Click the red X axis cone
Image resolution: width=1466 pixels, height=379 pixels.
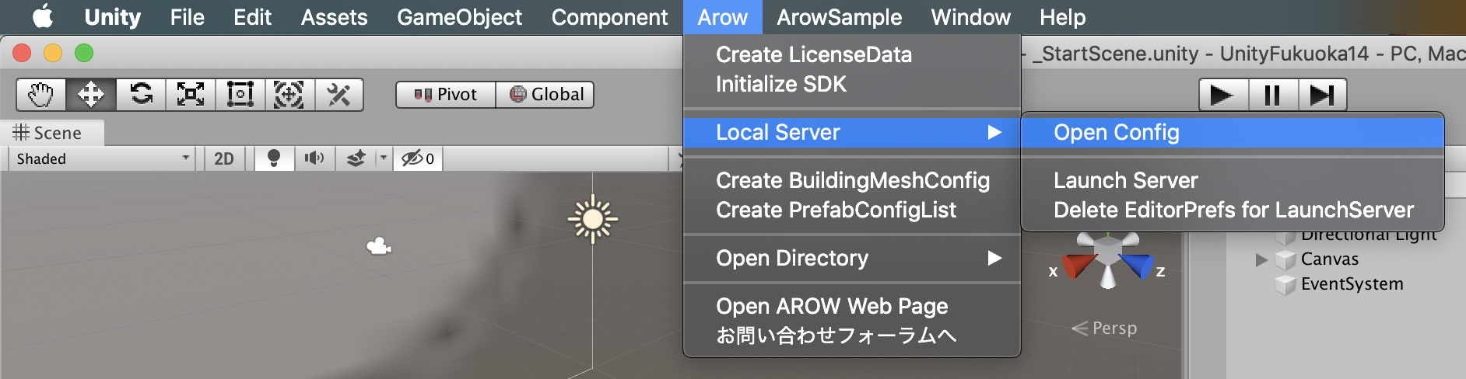[x=1078, y=266]
